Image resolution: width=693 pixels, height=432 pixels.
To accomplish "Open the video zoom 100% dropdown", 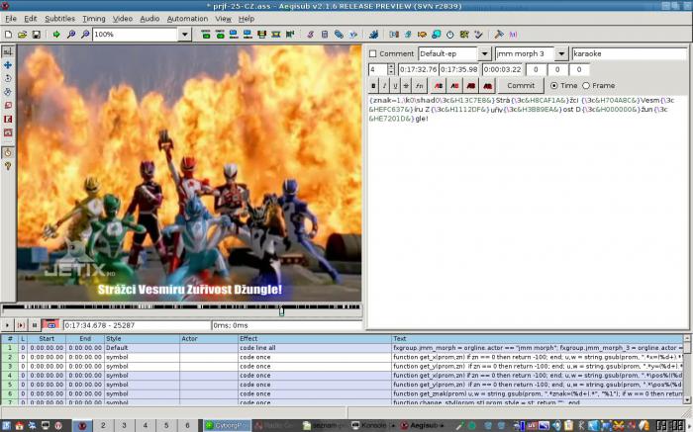I will point(185,34).
